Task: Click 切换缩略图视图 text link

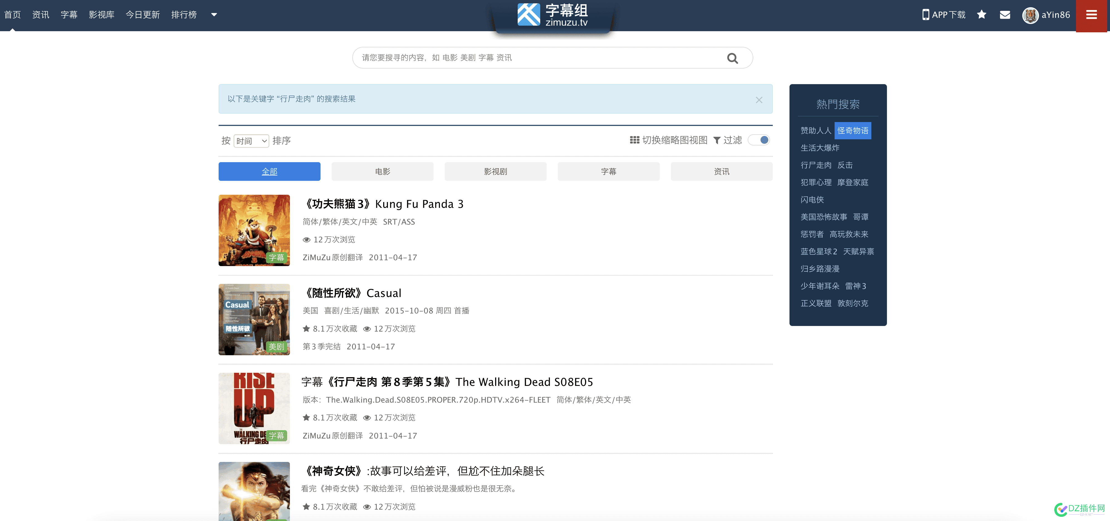Action: click(x=675, y=140)
